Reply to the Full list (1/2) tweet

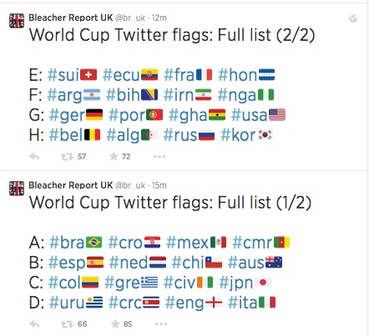[x=34, y=324]
